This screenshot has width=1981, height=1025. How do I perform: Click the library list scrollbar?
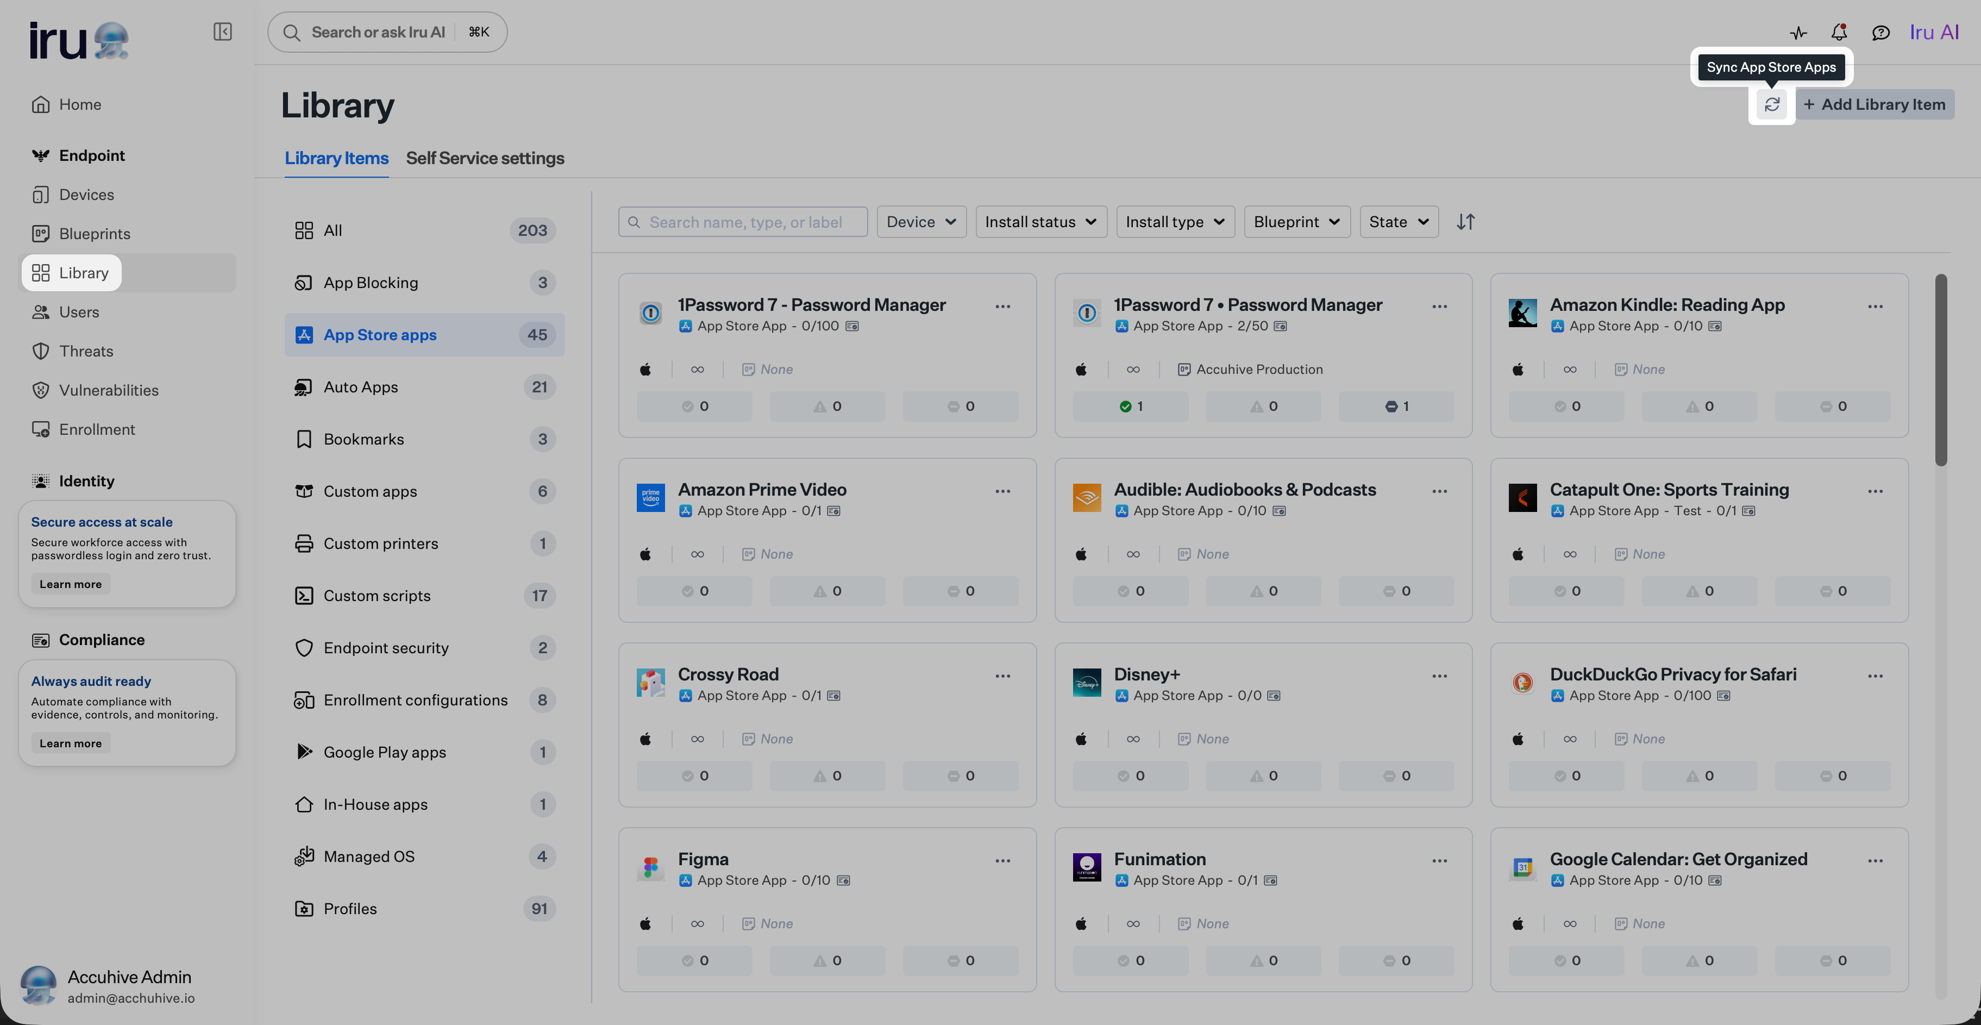point(1941,370)
